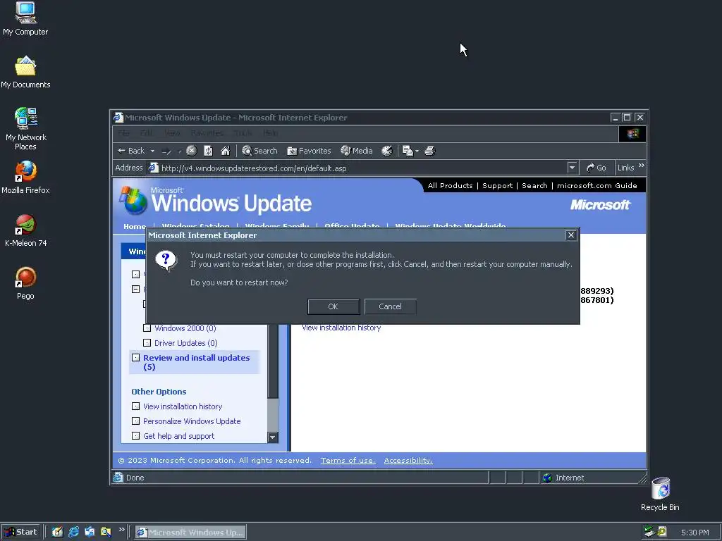Open the Search link in the black top bar
722x541 pixels.
pos(534,186)
